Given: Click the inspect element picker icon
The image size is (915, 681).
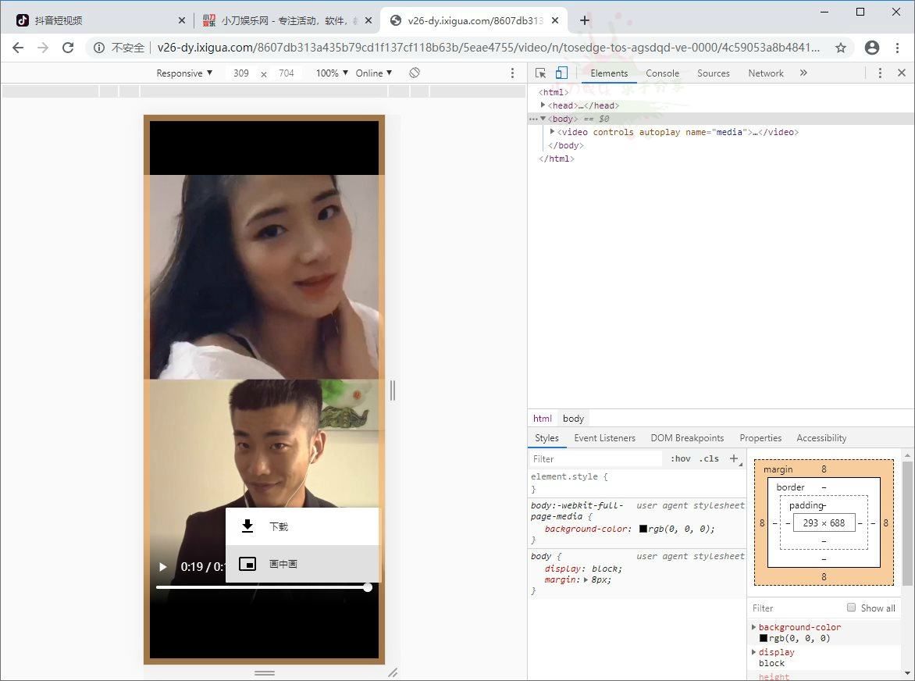Looking at the screenshot, I should (540, 73).
